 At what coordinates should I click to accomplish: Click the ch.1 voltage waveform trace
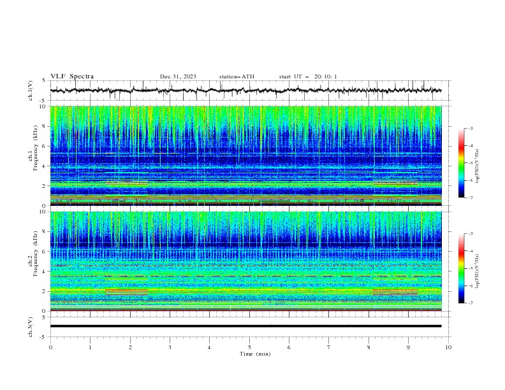(x=245, y=90)
